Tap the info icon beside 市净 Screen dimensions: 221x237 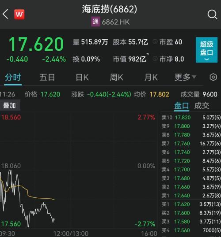pyautogui.click(x=155, y=59)
